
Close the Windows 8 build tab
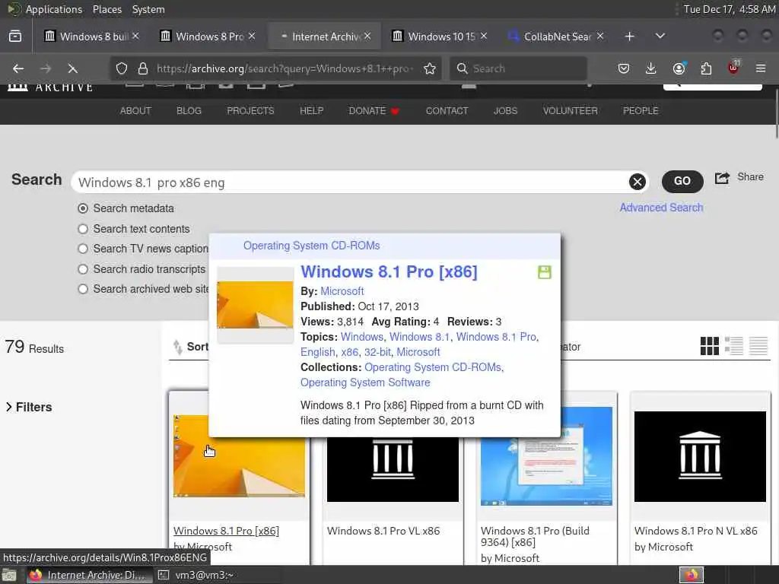click(135, 36)
